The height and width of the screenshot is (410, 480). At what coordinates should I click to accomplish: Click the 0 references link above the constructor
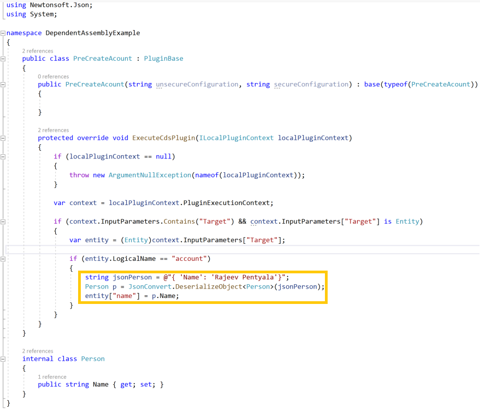point(53,77)
